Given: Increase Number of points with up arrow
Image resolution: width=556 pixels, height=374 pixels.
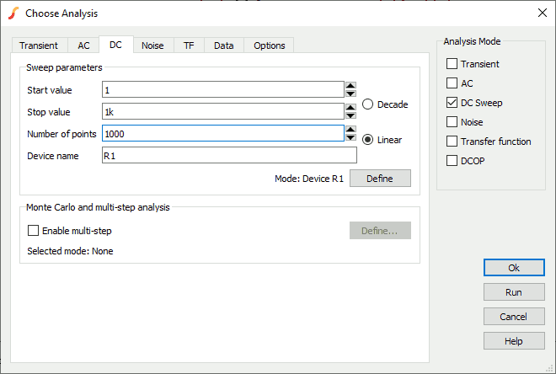Looking at the screenshot, I should (350, 129).
